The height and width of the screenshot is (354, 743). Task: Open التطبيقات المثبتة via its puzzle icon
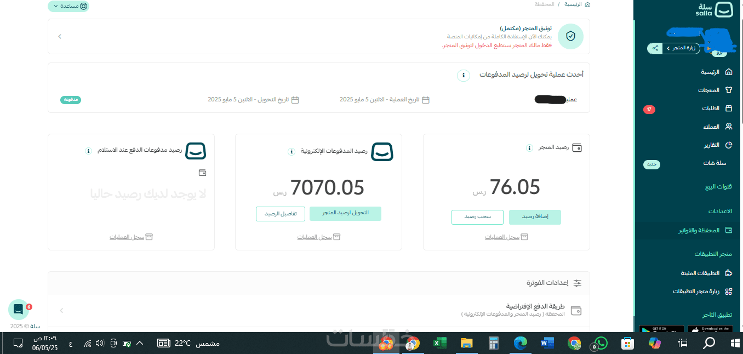point(729,273)
